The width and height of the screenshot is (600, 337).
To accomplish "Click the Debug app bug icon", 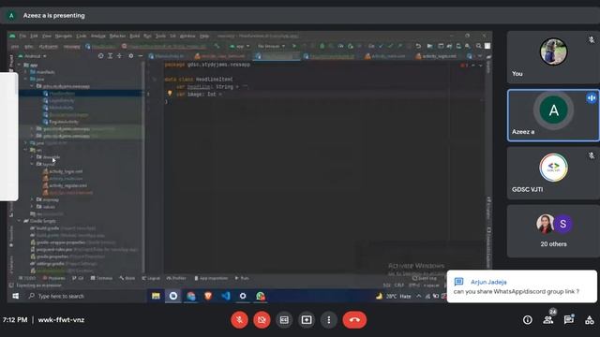I will coord(322,46).
